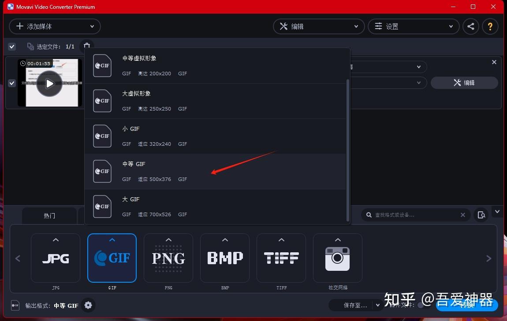The height and width of the screenshot is (321, 507).
Task: Select the 中等虚拟形象 GIF preset
Action: click(215, 66)
